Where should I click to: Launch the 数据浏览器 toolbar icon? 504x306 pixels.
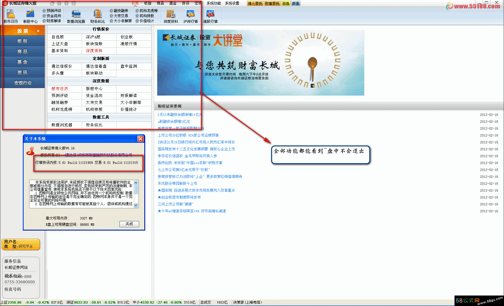76,16
